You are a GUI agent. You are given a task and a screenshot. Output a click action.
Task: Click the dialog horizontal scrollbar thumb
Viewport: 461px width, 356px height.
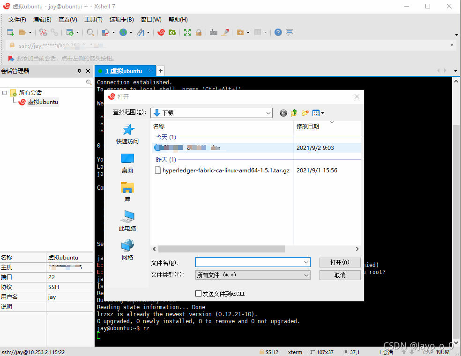(x=222, y=249)
